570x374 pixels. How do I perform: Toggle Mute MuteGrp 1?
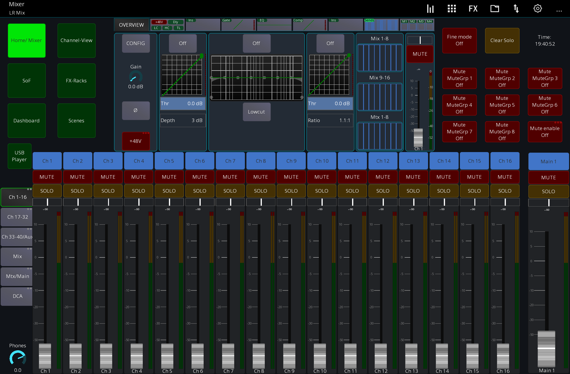(x=459, y=79)
